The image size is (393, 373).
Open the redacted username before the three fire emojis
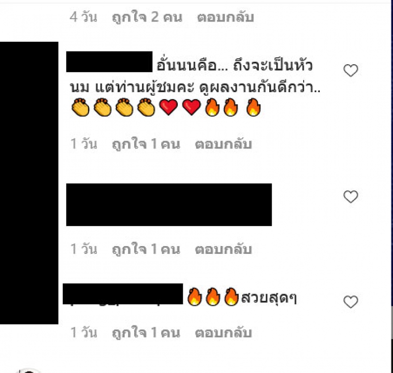tap(123, 294)
